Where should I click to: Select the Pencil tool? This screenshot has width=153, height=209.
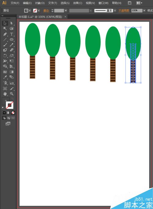12,45
